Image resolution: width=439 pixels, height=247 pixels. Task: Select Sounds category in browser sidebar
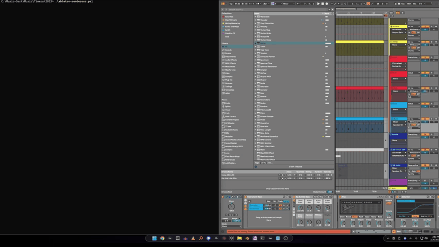pos(228,50)
